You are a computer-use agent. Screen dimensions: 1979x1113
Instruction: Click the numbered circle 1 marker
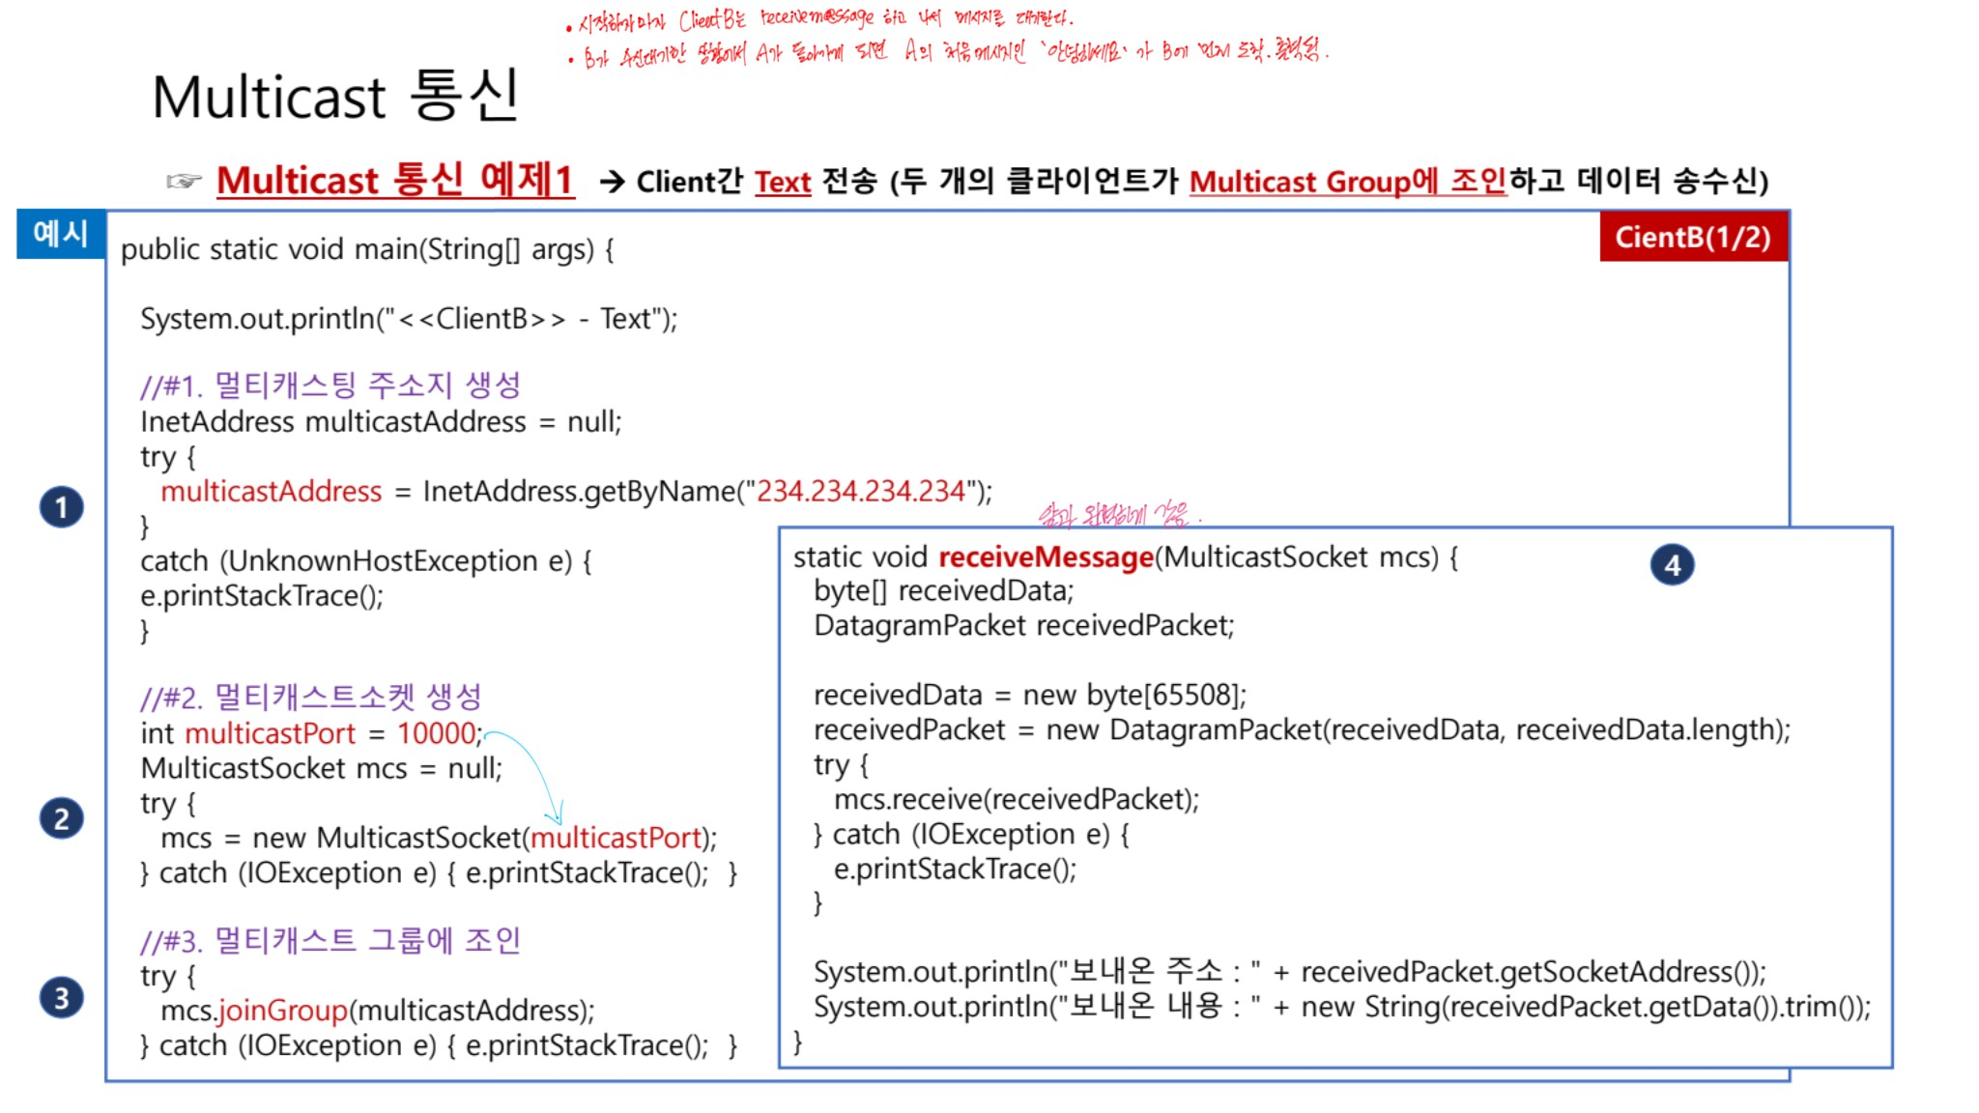(x=61, y=507)
